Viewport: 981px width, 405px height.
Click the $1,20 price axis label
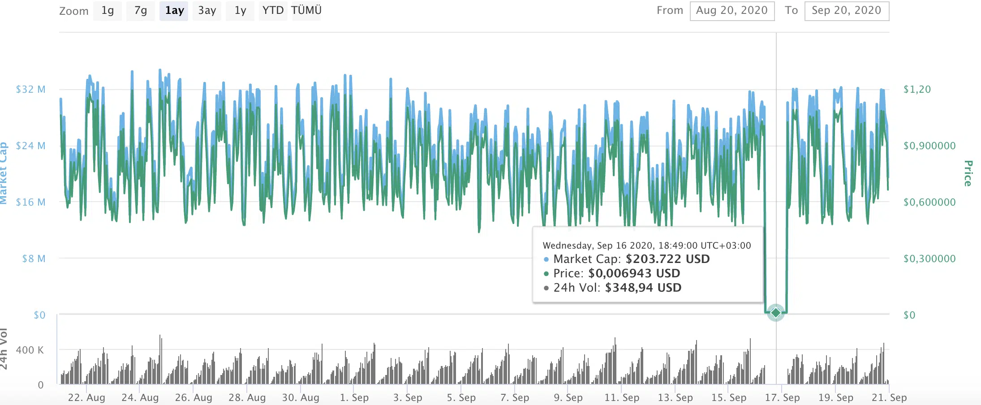[x=916, y=89]
